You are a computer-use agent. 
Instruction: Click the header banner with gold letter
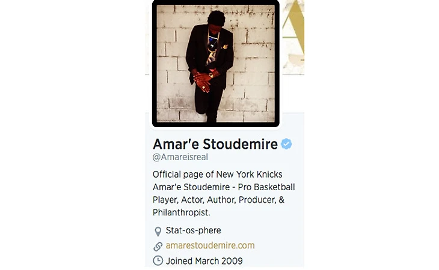(x=293, y=37)
